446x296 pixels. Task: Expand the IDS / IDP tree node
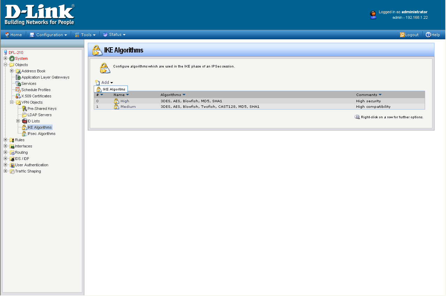coord(6,159)
